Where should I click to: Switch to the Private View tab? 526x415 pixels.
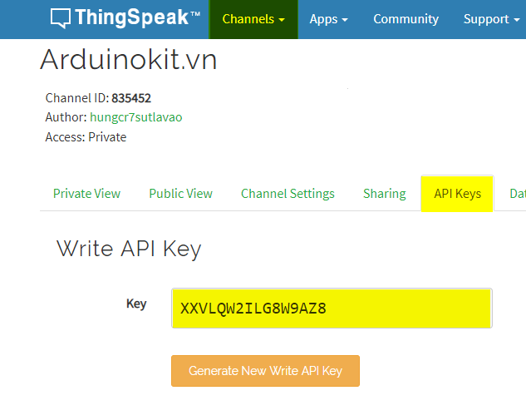pos(86,194)
